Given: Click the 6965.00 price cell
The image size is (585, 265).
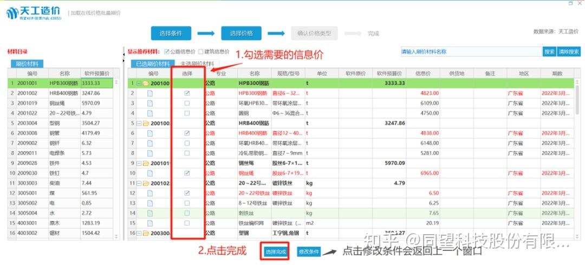Looking at the screenshot, I should 423,173.
